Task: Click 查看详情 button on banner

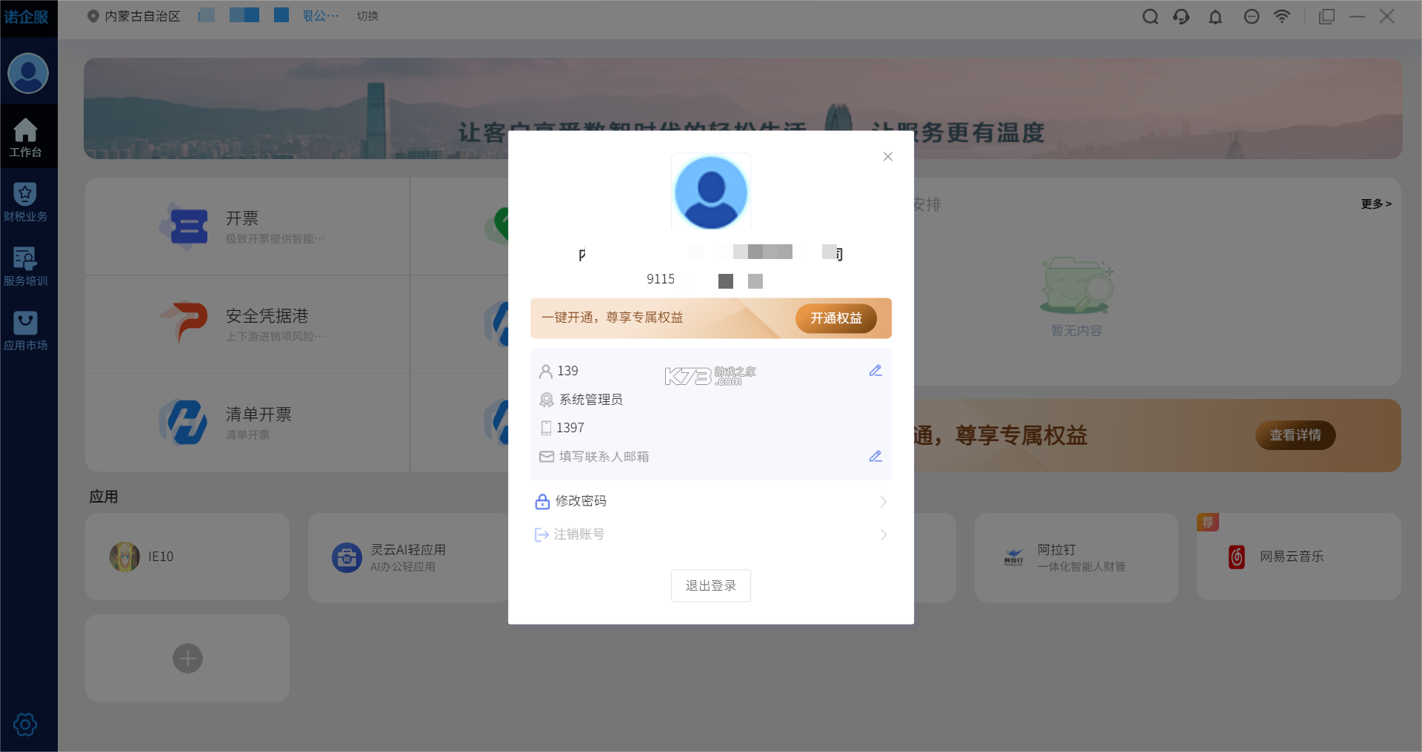Action: tap(1295, 435)
